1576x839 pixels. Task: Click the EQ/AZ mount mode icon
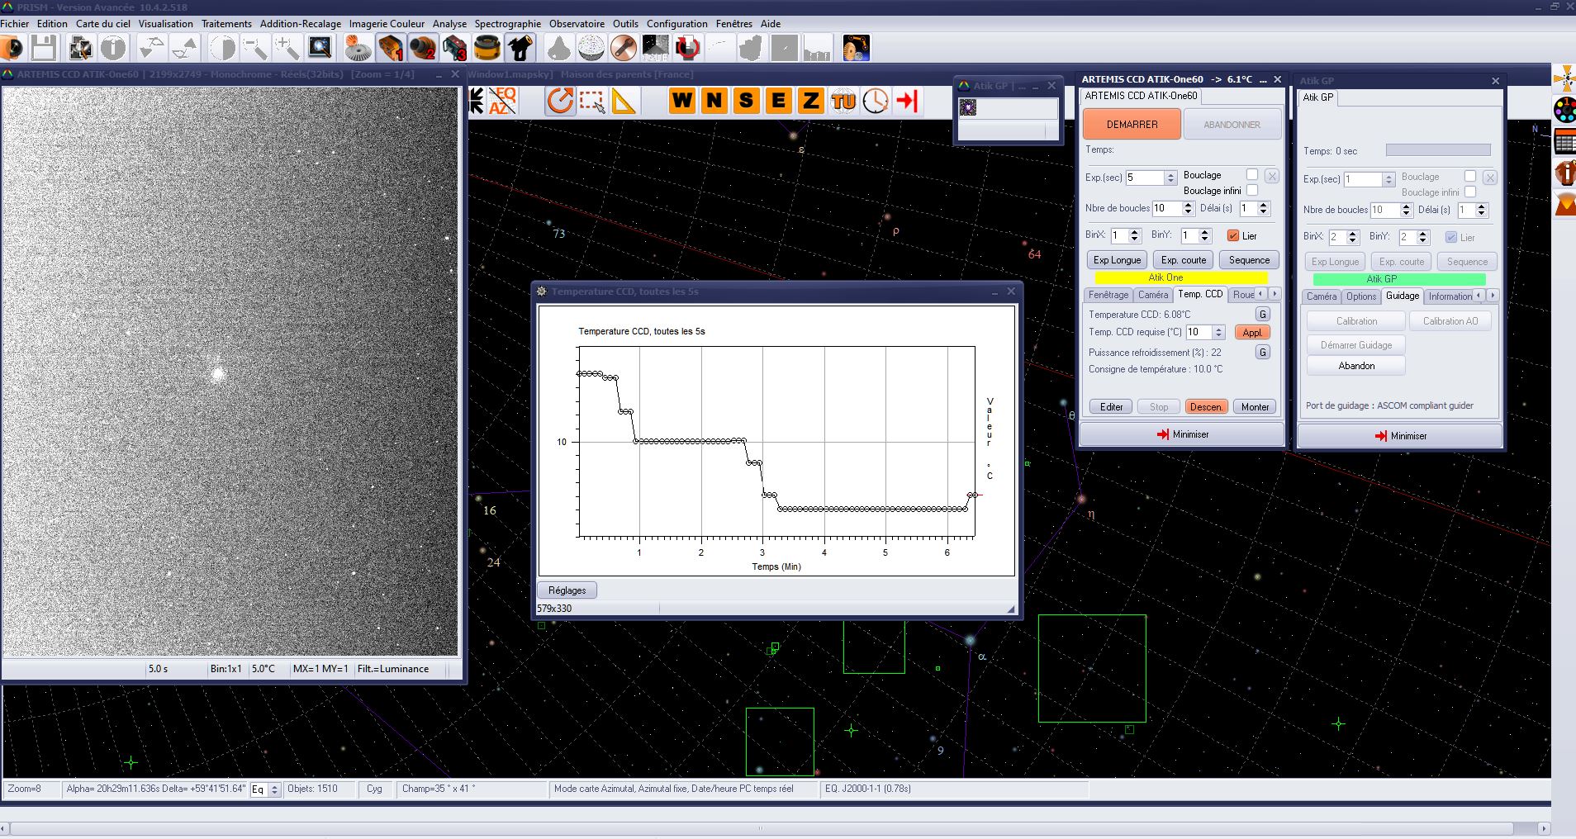[x=502, y=102]
